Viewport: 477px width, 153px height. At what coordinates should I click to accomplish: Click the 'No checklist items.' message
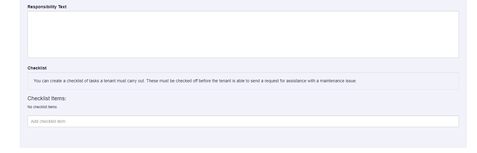[x=42, y=107]
